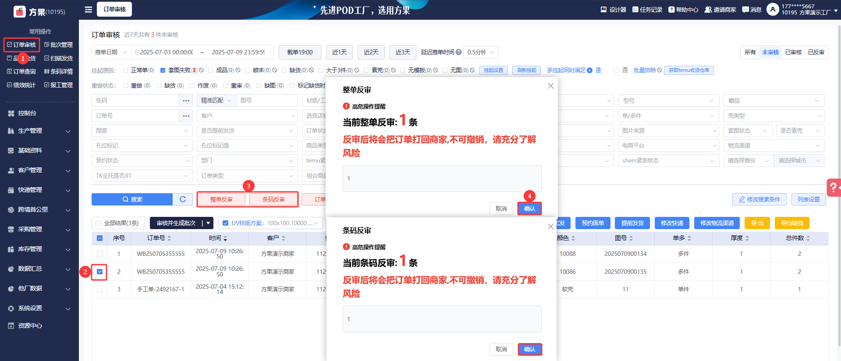Switch to the 未审核 filter tab
This screenshot has width=841, height=361.
tap(770, 52)
